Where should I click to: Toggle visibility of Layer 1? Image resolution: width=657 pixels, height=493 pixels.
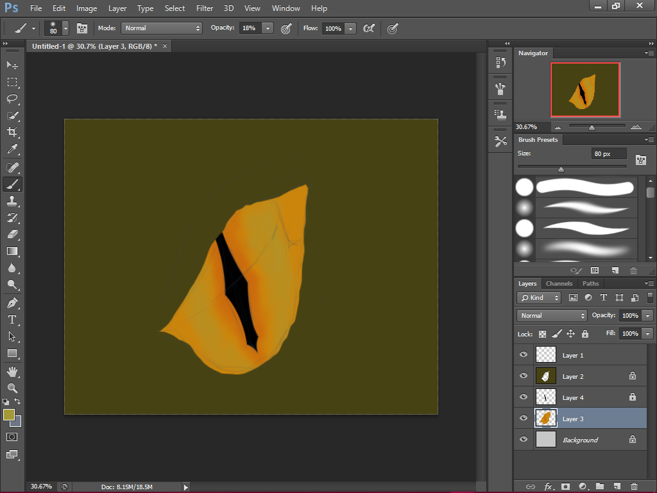[x=523, y=354]
